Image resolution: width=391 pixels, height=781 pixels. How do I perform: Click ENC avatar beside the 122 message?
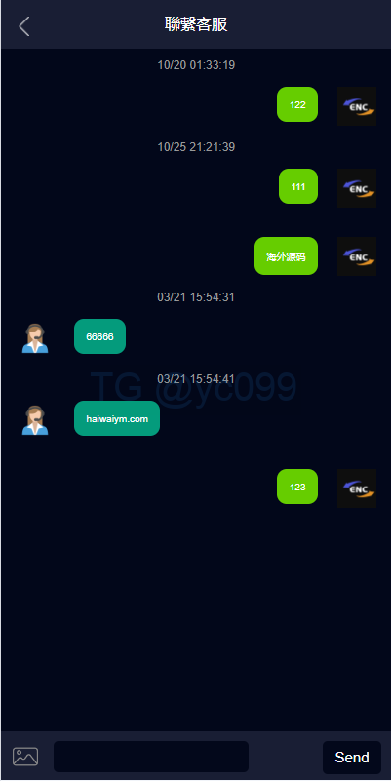click(x=357, y=106)
